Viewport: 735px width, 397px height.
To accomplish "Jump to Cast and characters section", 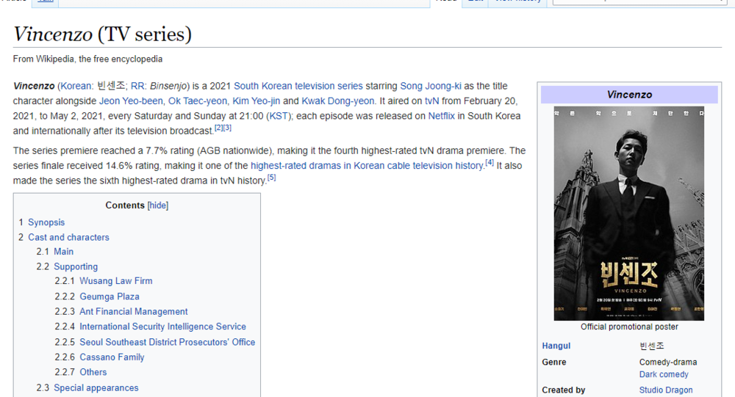I will coord(68,237).
